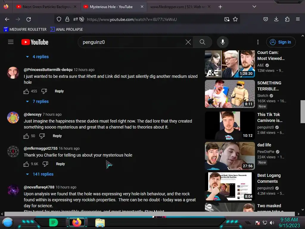The image size is (305, 229).
Task: Open volume speaker tray icon
Action: point(272,223)
